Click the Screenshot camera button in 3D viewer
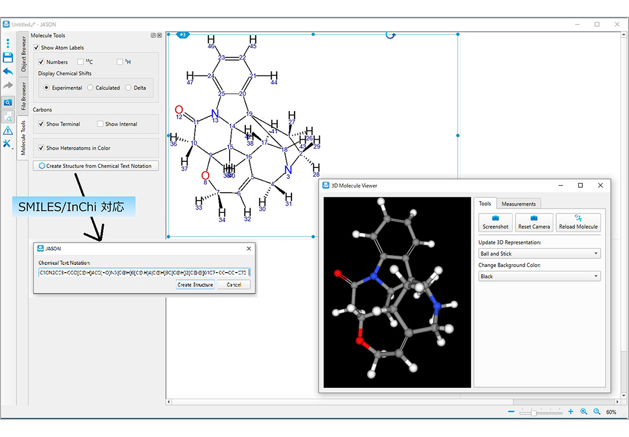Screen dimensions: 629x437 pos(495,222)
